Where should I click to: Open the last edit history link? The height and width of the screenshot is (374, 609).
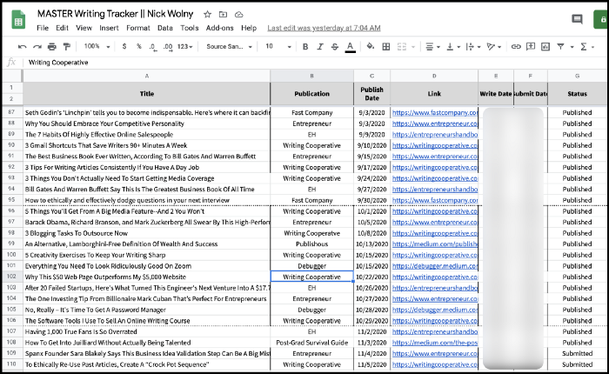pos(324,28)
